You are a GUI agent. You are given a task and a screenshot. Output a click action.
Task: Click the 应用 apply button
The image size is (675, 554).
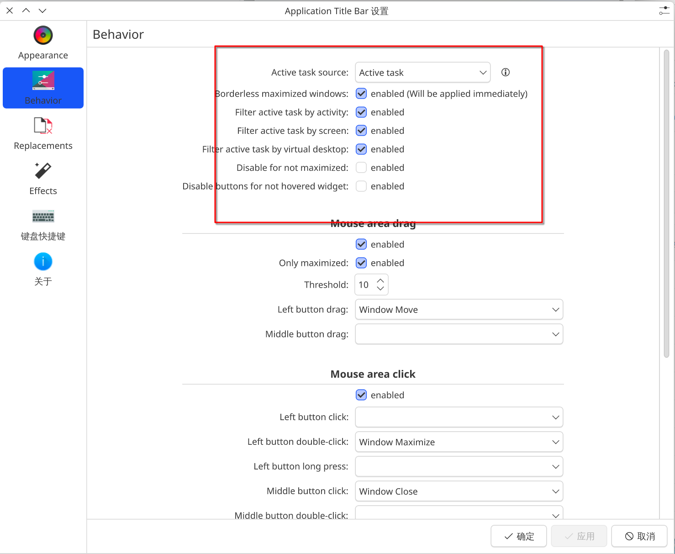pos(579,536)
